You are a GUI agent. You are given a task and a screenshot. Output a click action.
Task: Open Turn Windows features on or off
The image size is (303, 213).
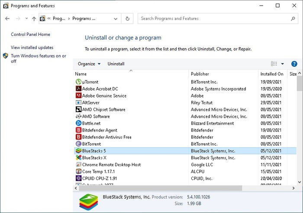point(39,58)
